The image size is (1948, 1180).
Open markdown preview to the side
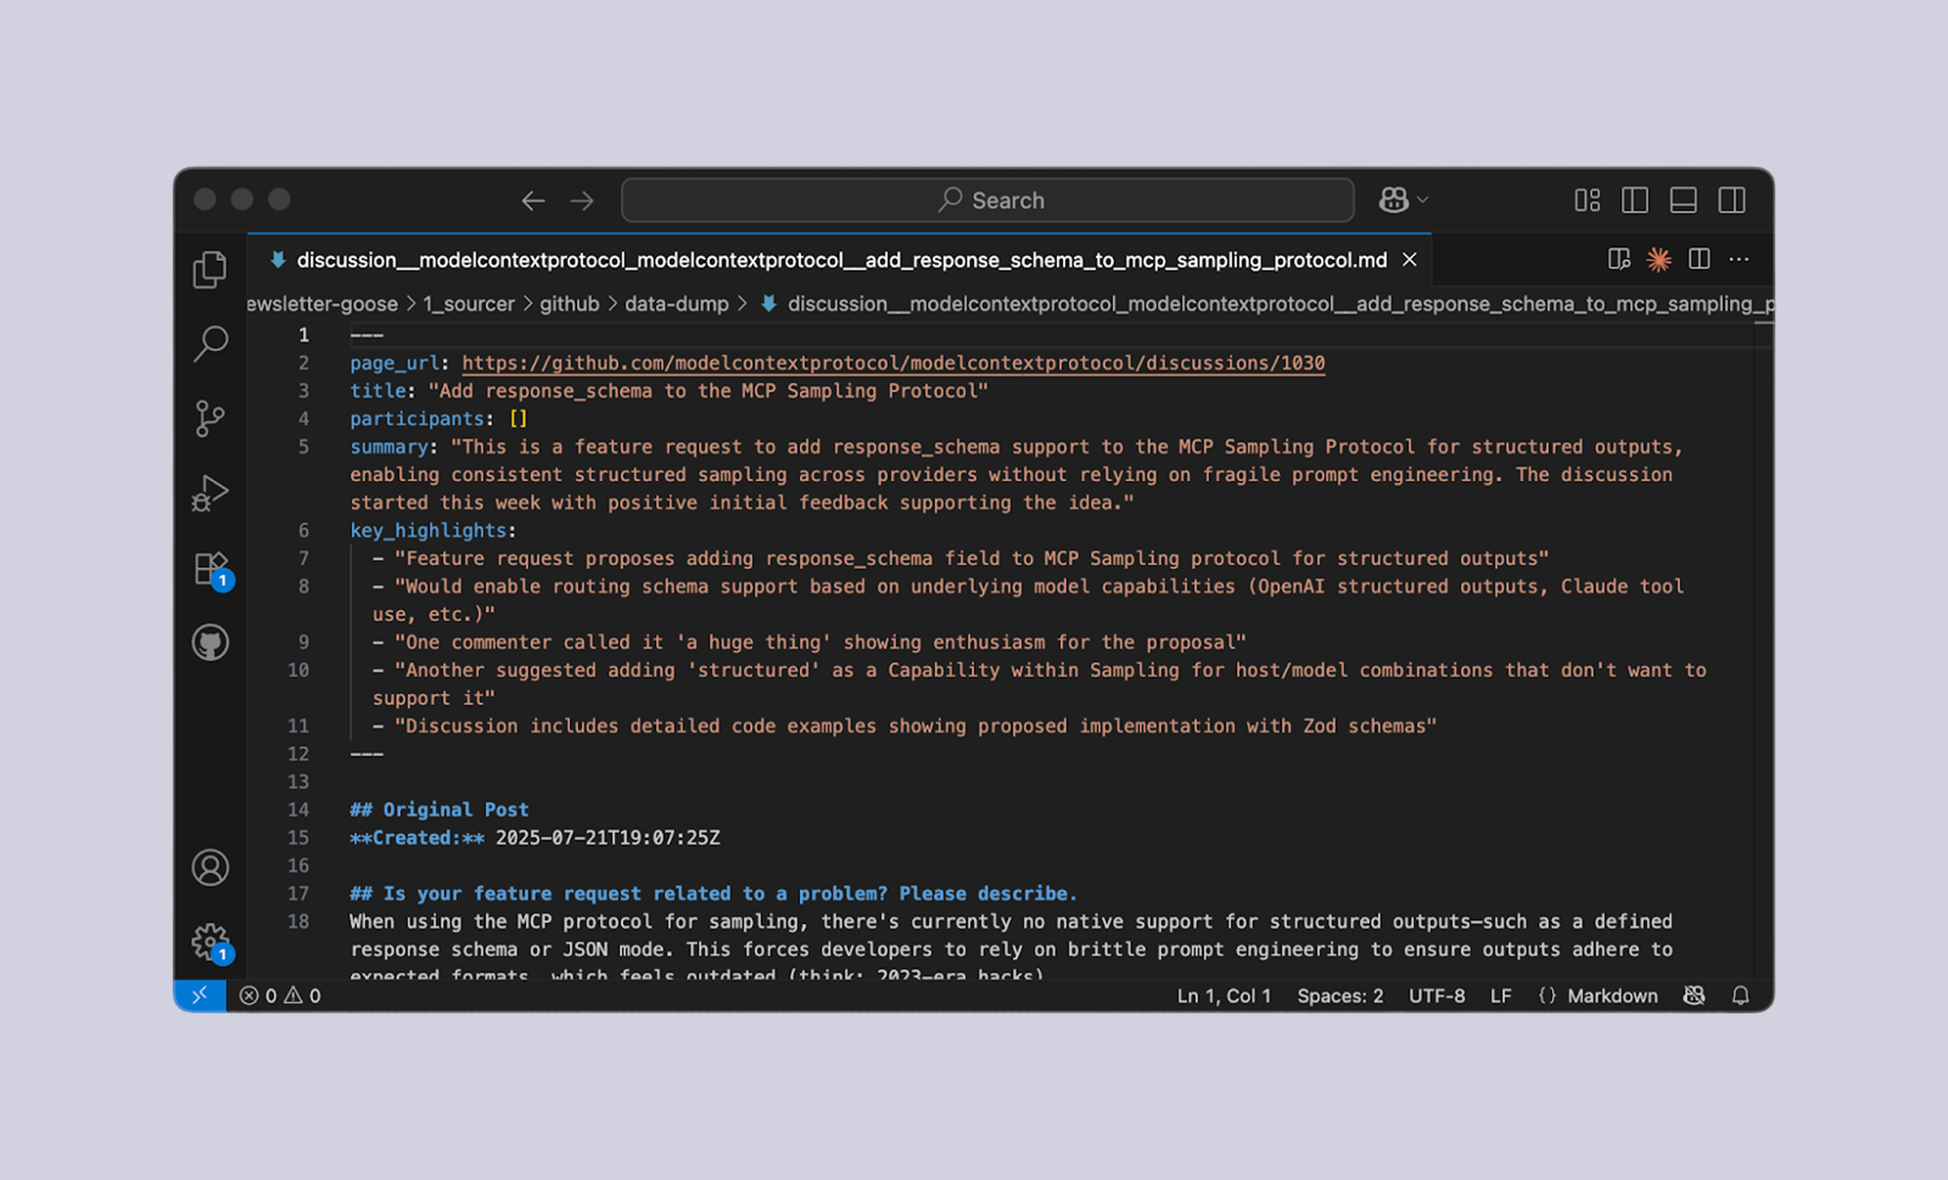pos(1619,259)
